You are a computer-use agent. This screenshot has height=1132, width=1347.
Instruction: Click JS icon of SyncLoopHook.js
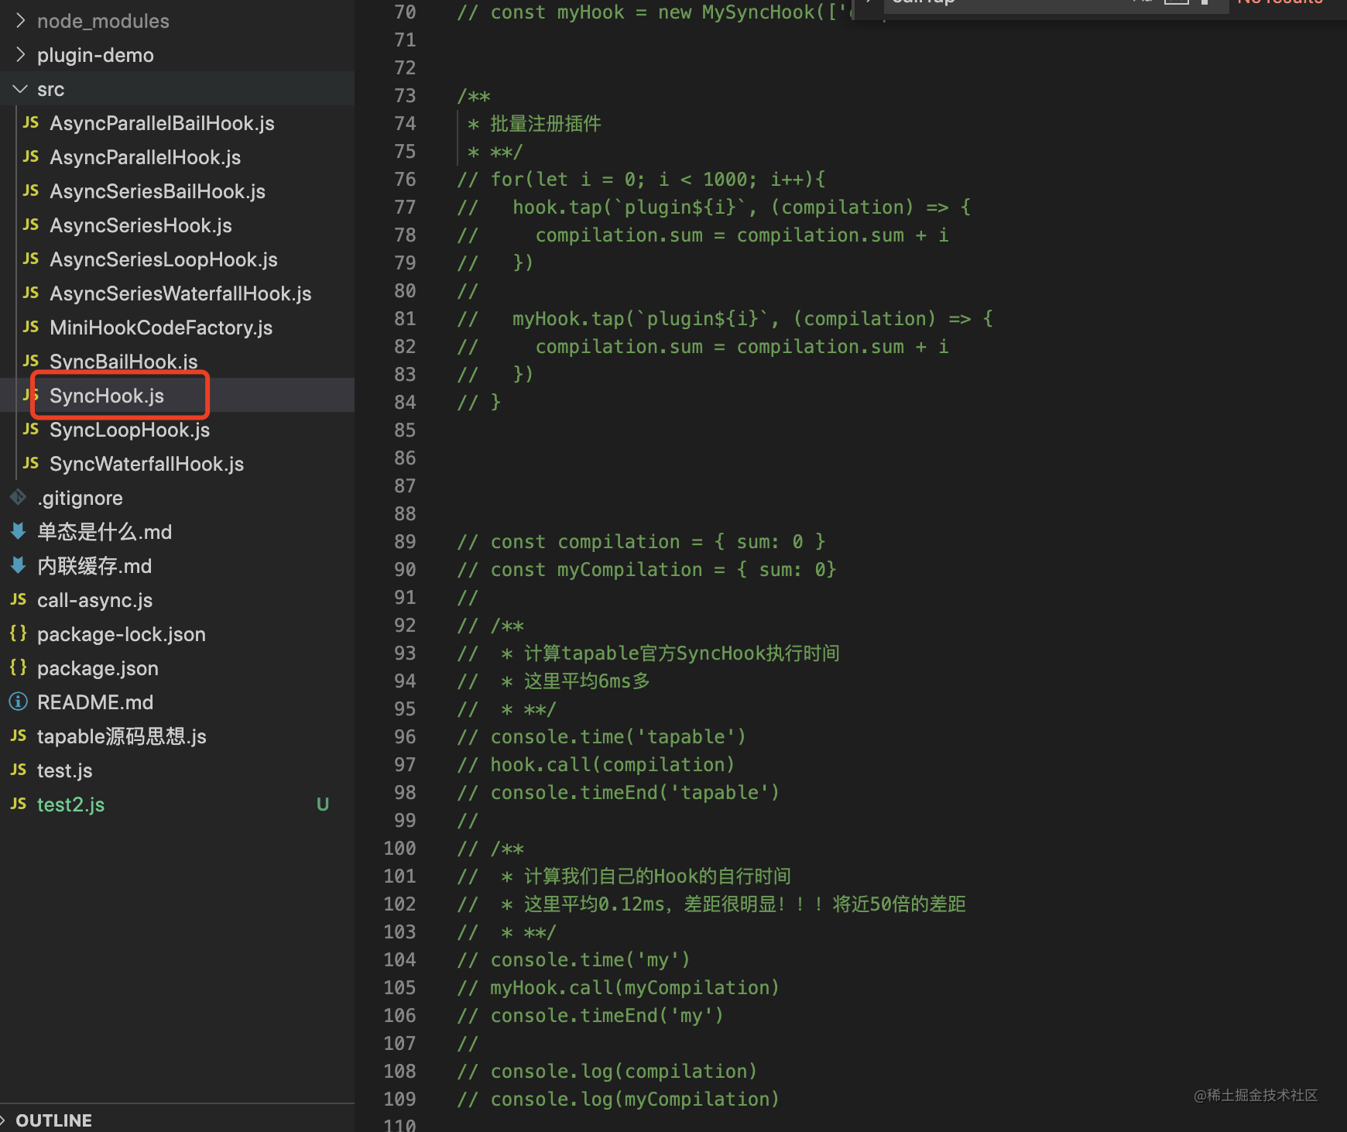[x=31, y=430]
